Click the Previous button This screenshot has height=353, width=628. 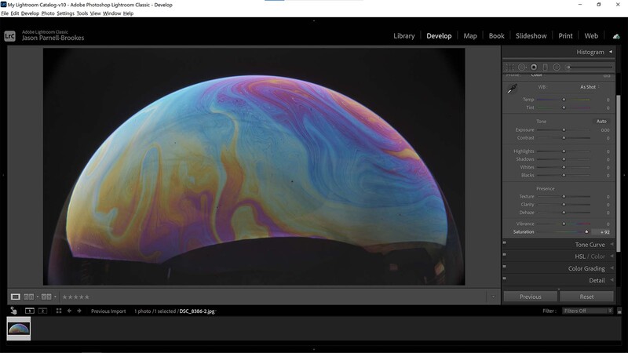(531, 297)
